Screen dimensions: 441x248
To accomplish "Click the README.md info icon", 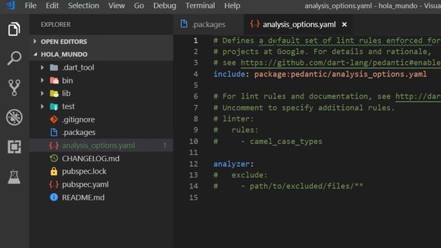I will click(x=54, y=198).
